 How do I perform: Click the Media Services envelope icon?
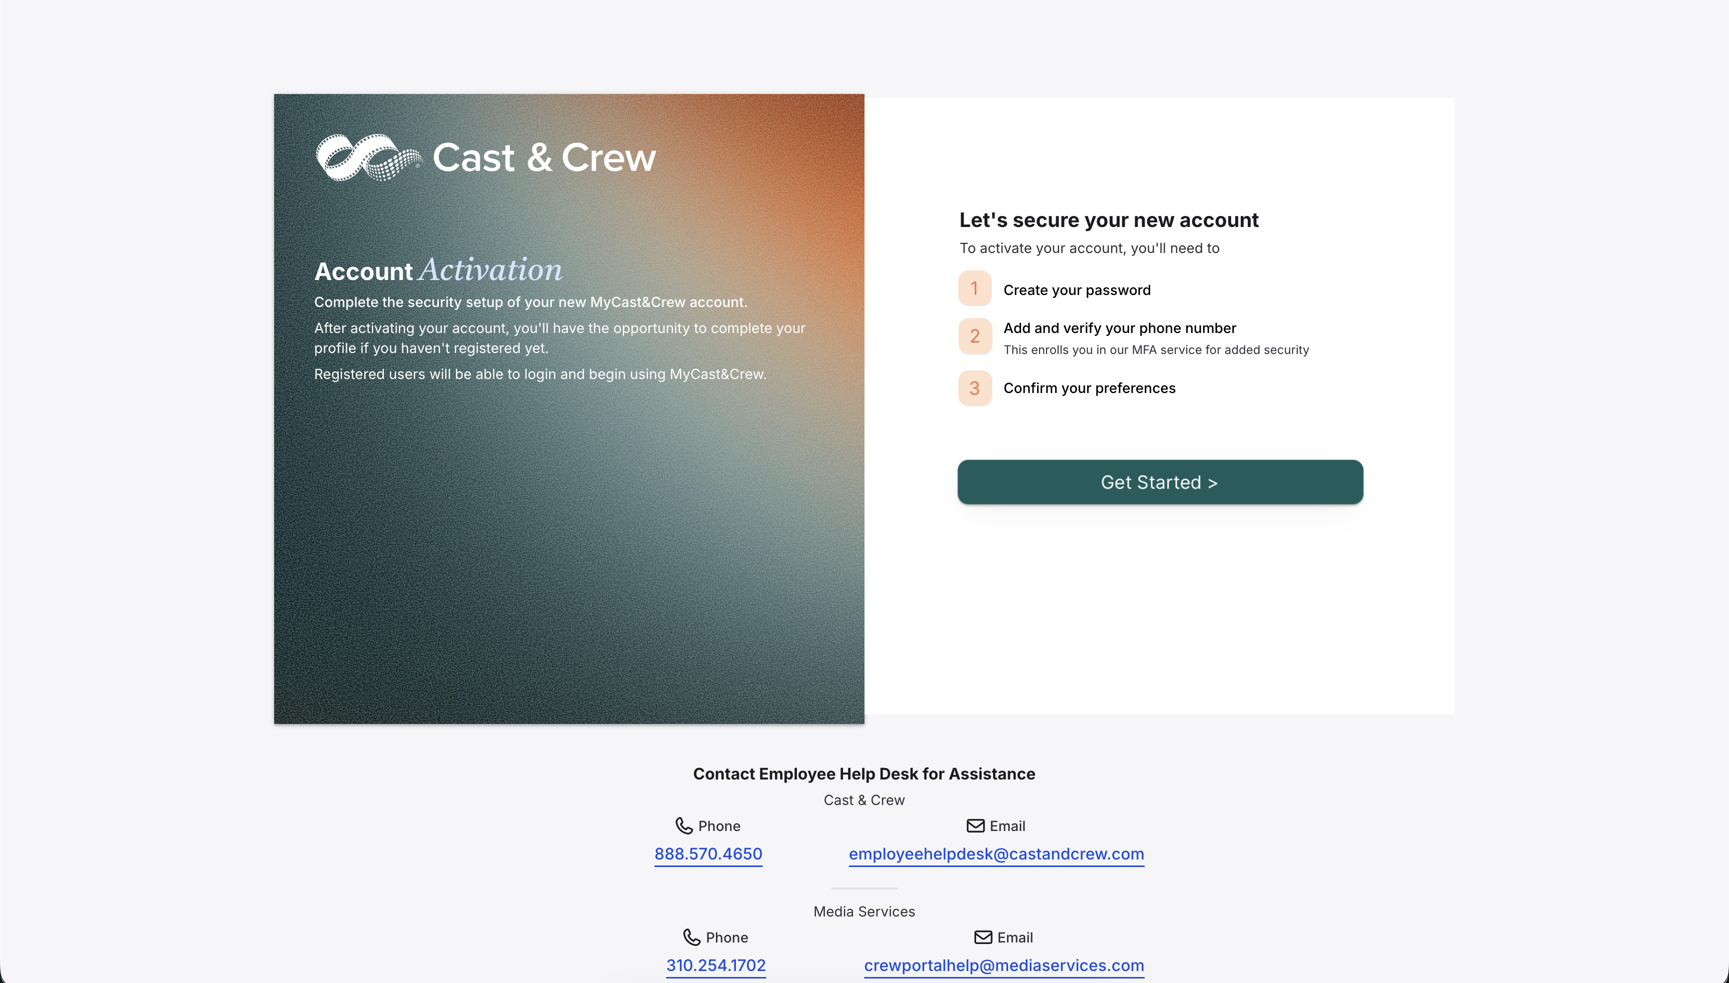click(x=984, y=937)
